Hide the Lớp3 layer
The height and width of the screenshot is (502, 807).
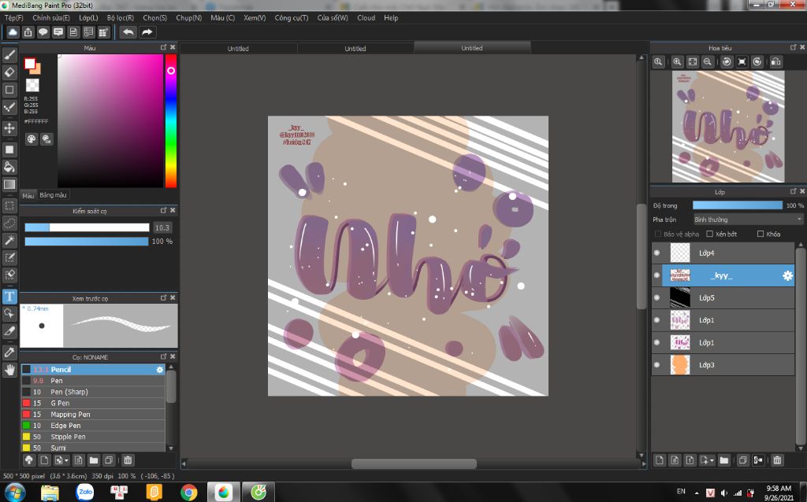(656, 365)
